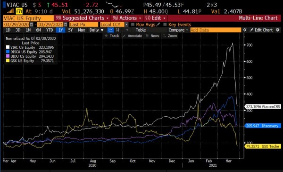This screenshot has width=283, height=172.
Task: Open Suggested Charts dropdown
Action: point(82,18)
